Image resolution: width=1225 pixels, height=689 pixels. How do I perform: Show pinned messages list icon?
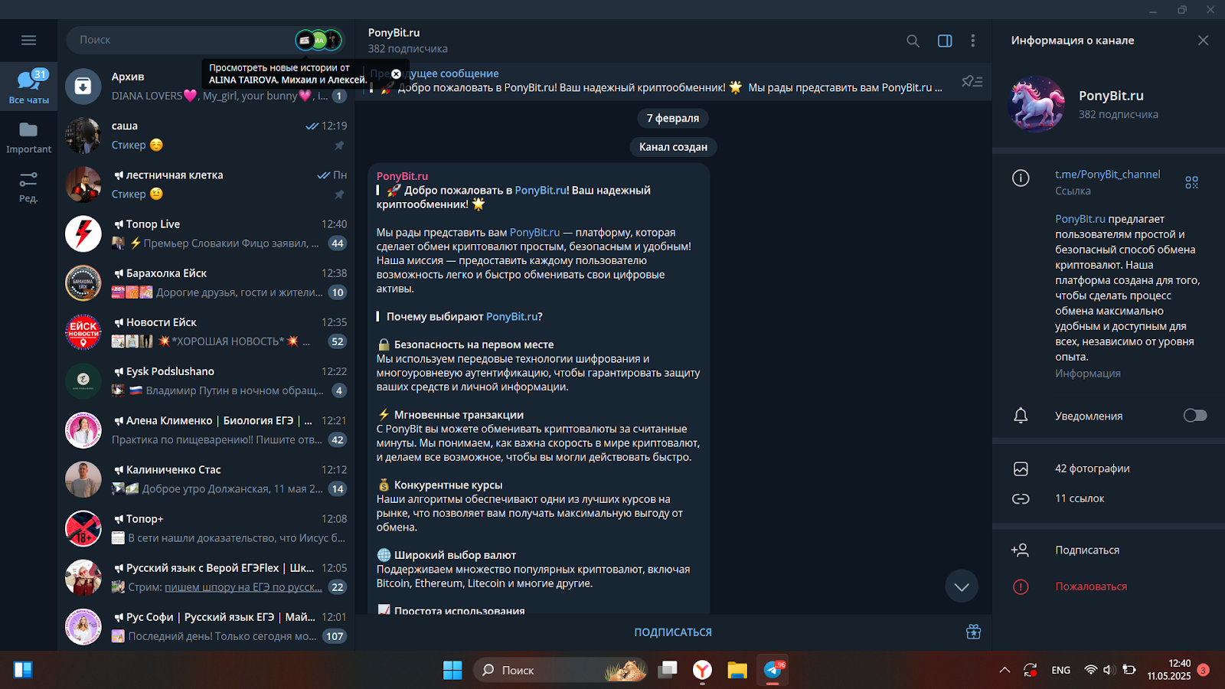coord(972,81)
